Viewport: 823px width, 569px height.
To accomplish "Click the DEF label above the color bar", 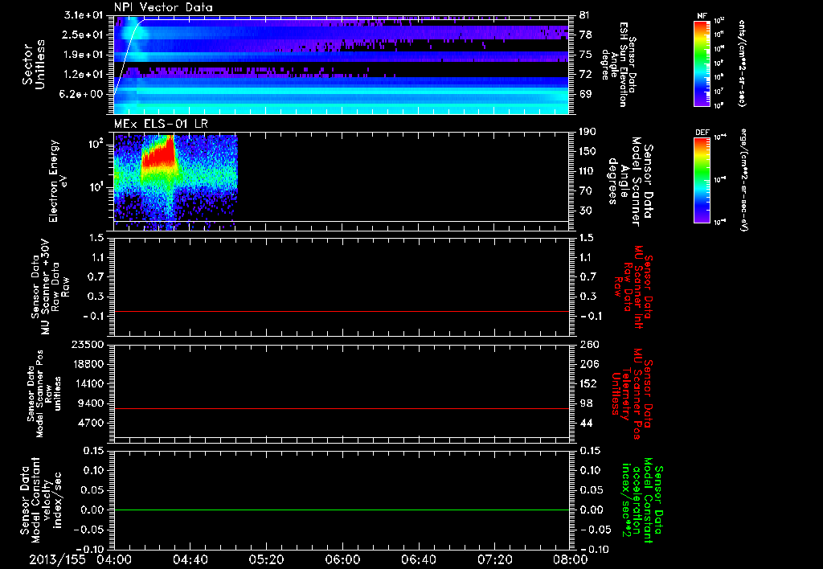I will [702, 133].
